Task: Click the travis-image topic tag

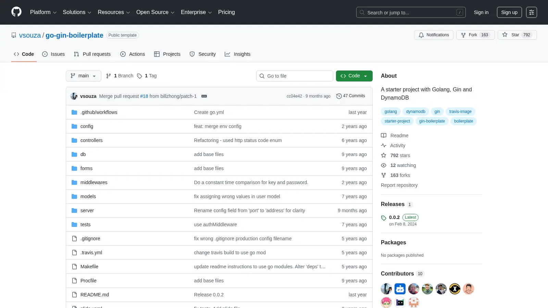Action: coord(460,112)
